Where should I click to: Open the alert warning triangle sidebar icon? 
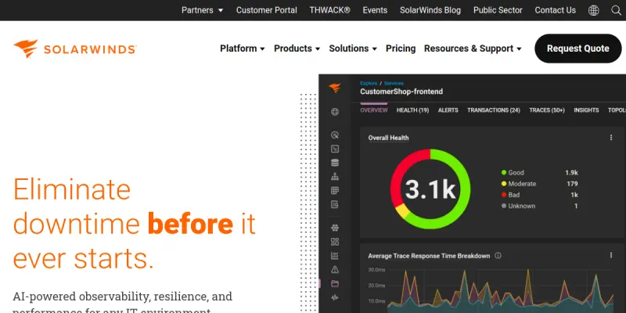[335, 269]
